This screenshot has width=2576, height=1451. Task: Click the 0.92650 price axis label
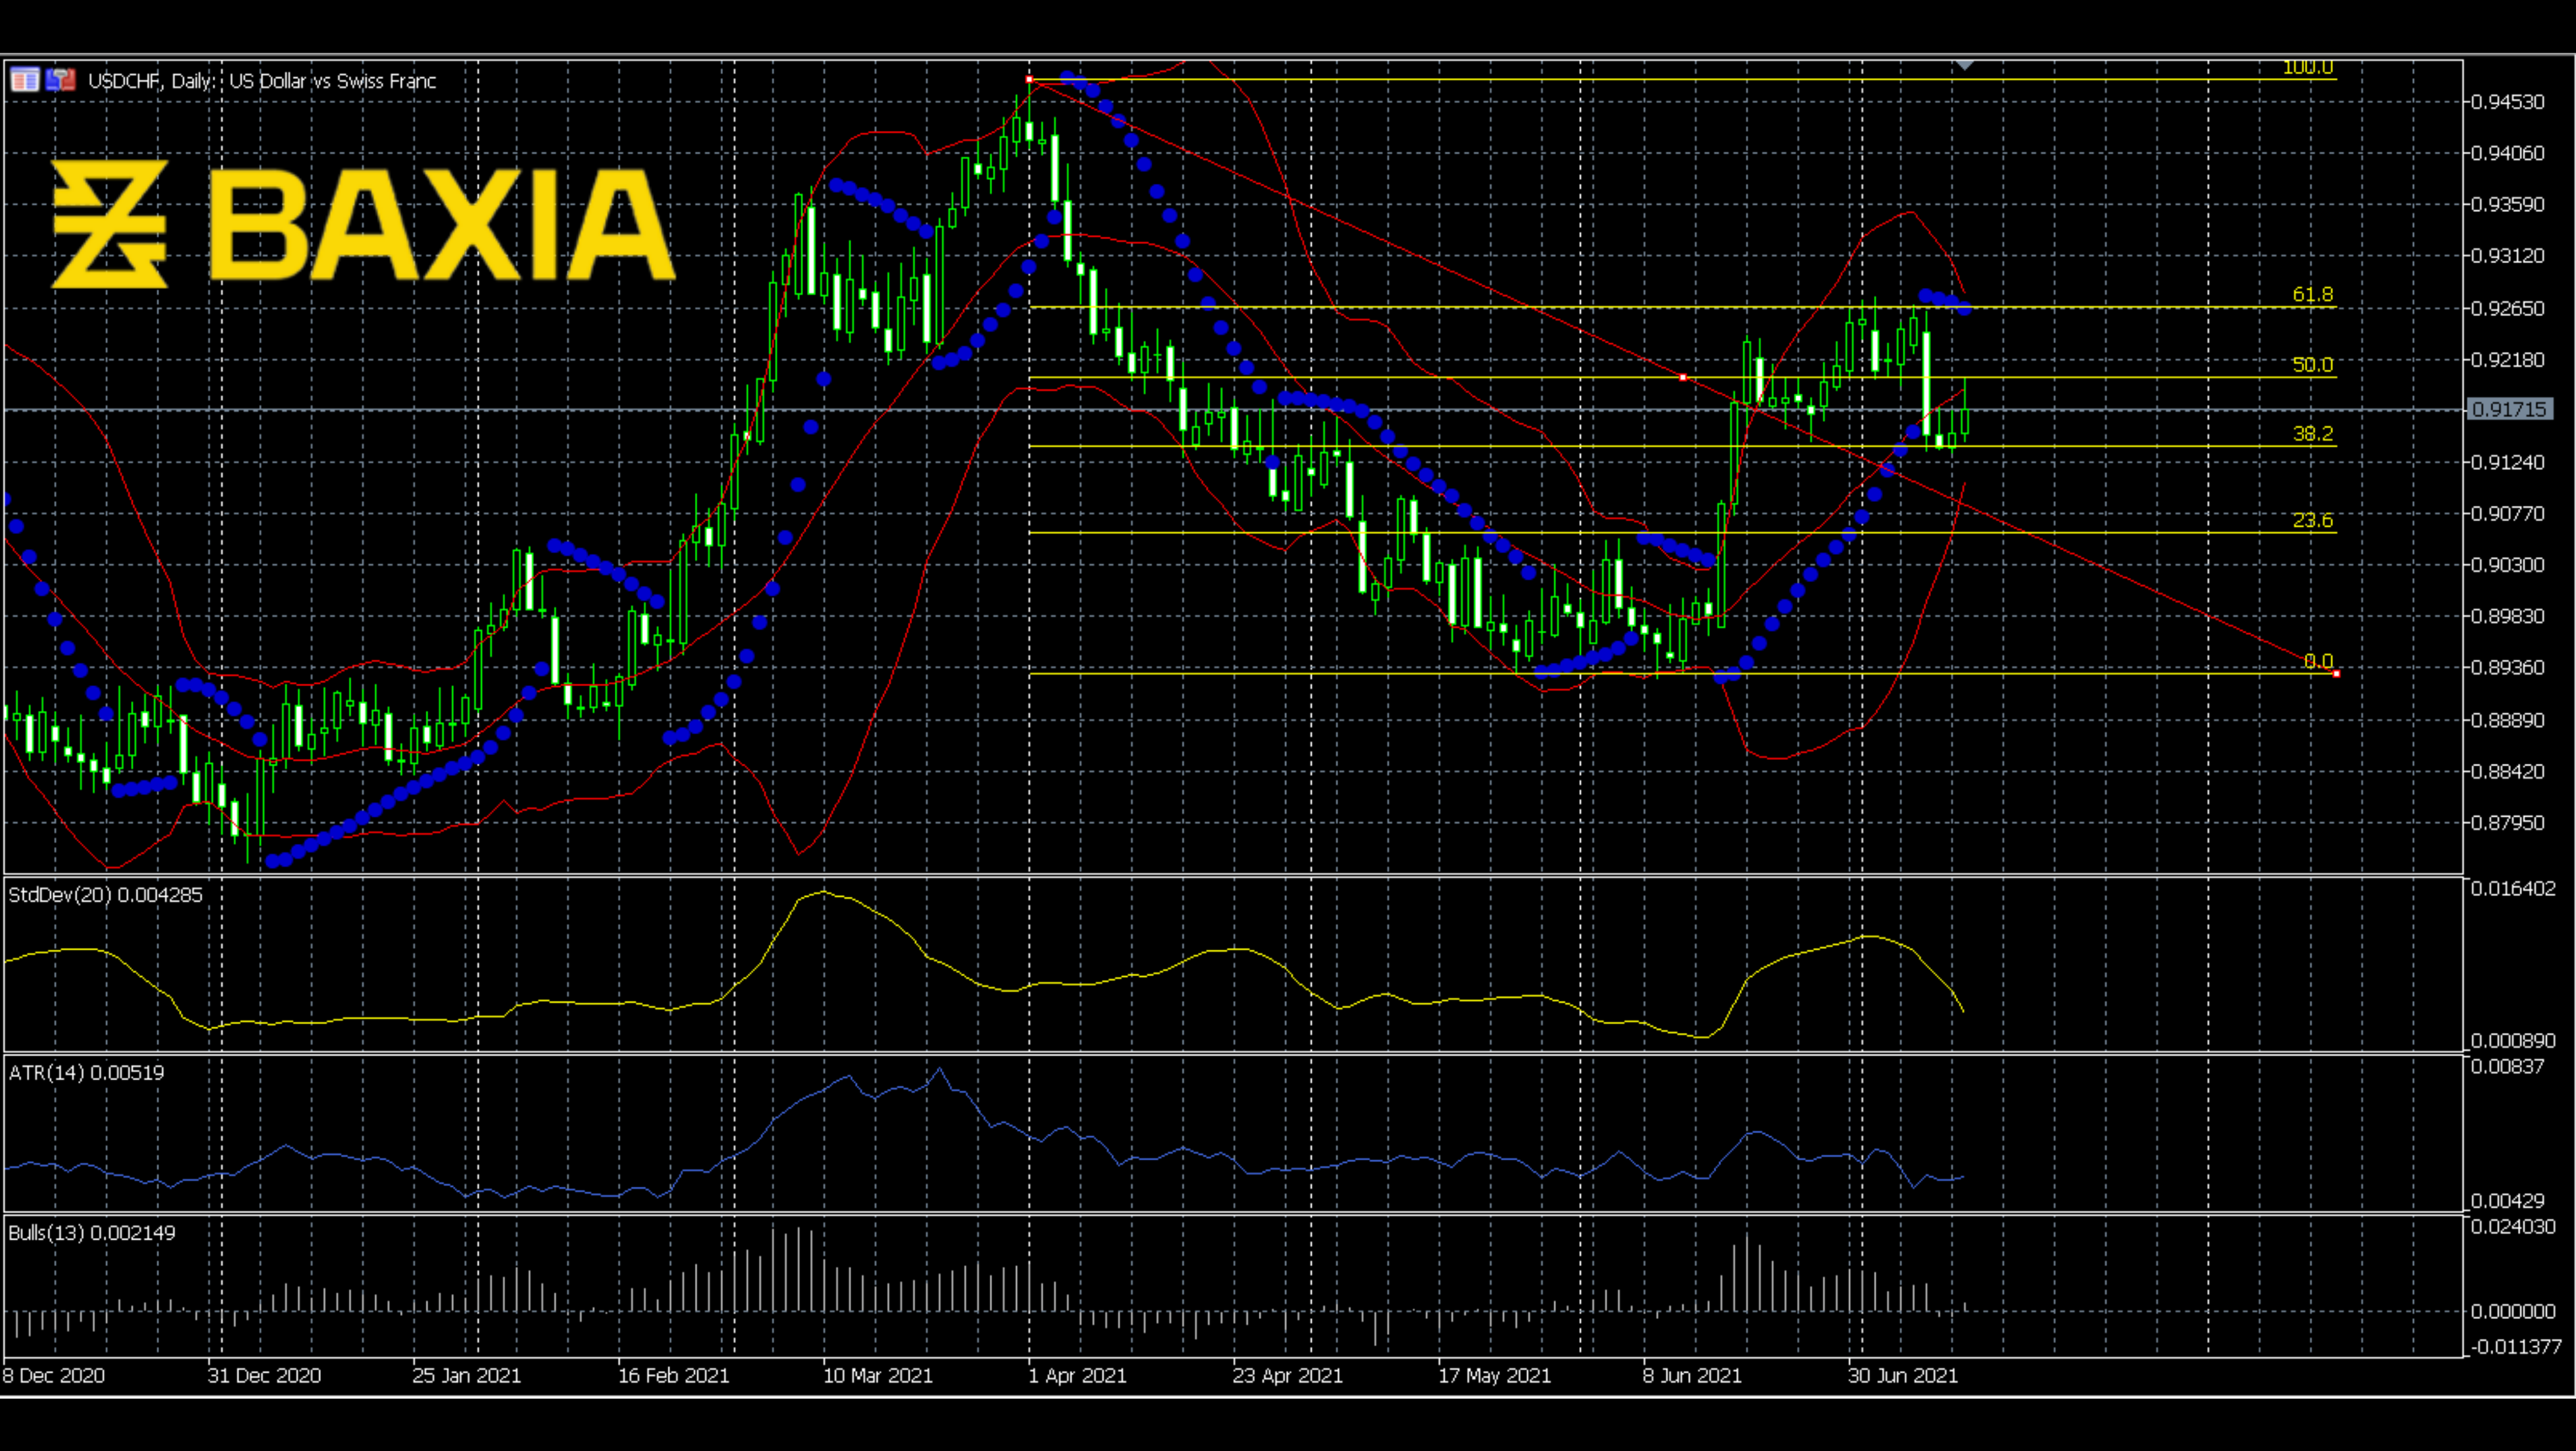[x=2508, y=308]
